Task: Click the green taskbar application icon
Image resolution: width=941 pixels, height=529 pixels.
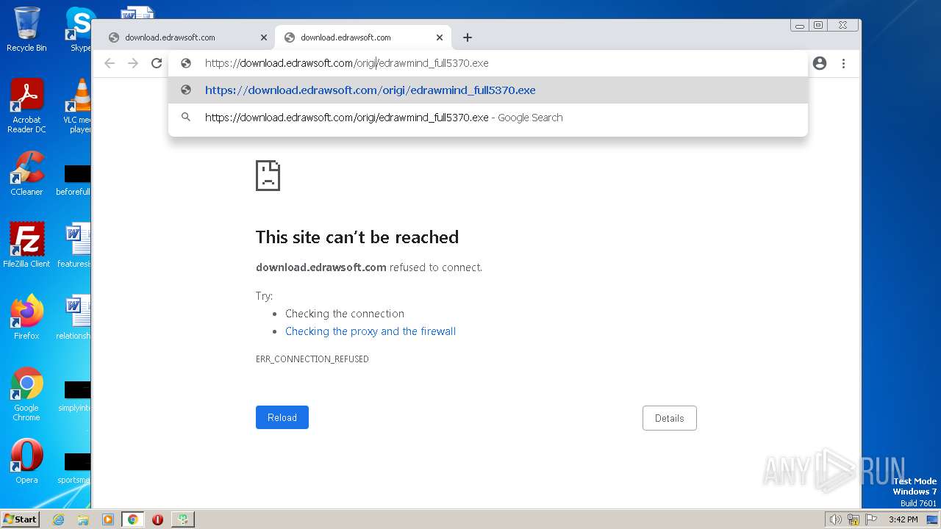Action: pos(182,519)
